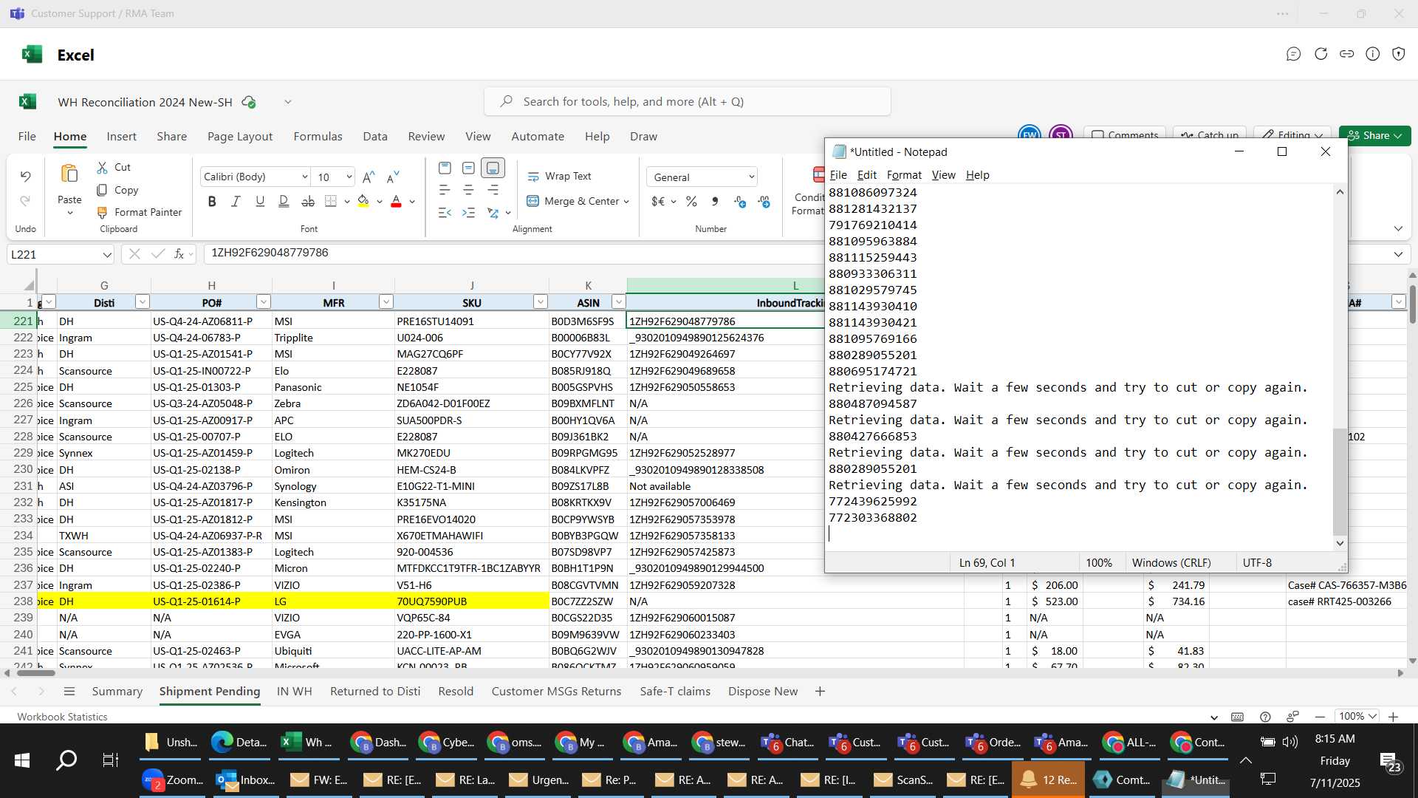Click the green Share button
This screenshot has height=798, width=1418.
pyautogui.click(x=1375, y=135)
